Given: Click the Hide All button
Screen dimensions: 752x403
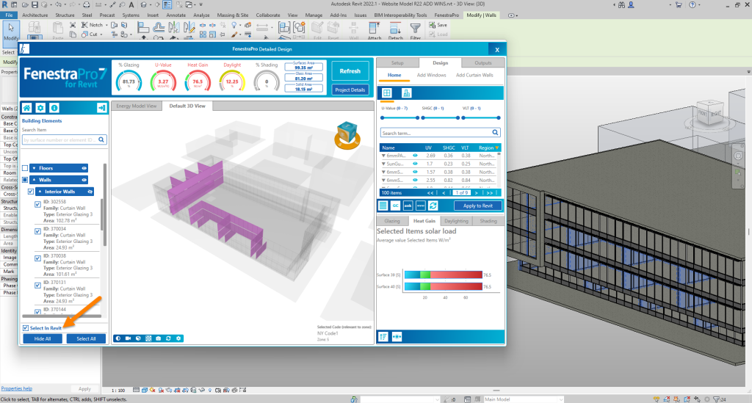Looking at the screenshot, I should pos(42,339).
